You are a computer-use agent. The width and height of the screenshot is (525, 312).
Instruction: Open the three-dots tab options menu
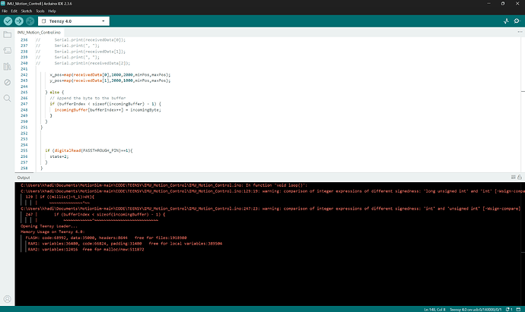(x=520, y=32)
